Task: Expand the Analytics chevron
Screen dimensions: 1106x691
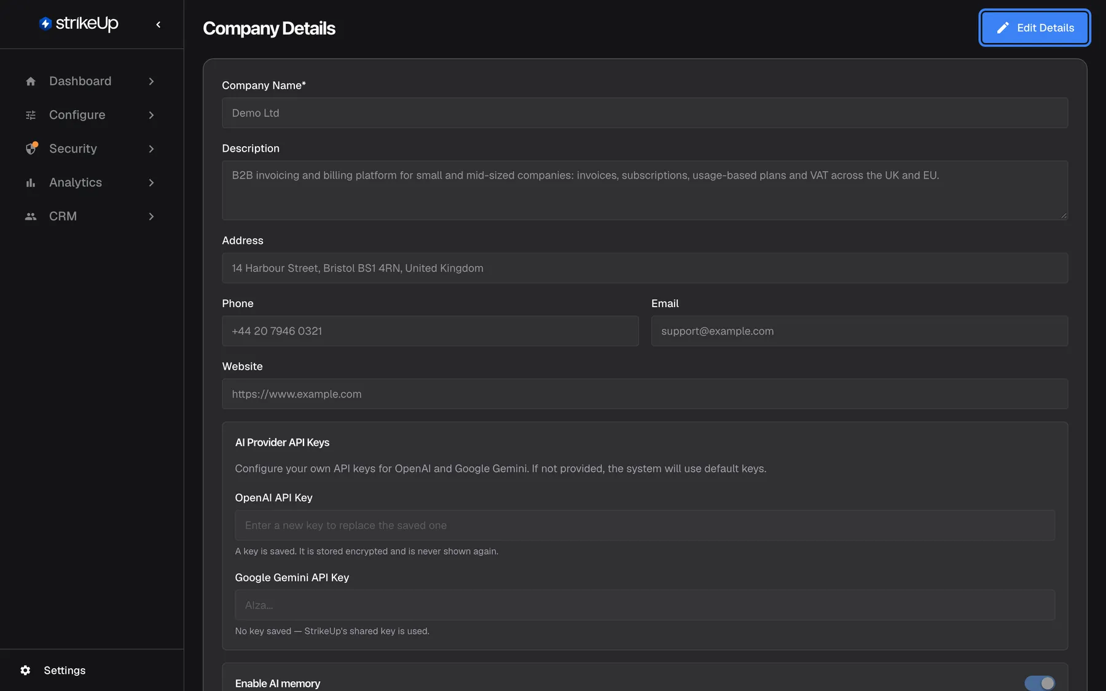Action: click(151, 182)
